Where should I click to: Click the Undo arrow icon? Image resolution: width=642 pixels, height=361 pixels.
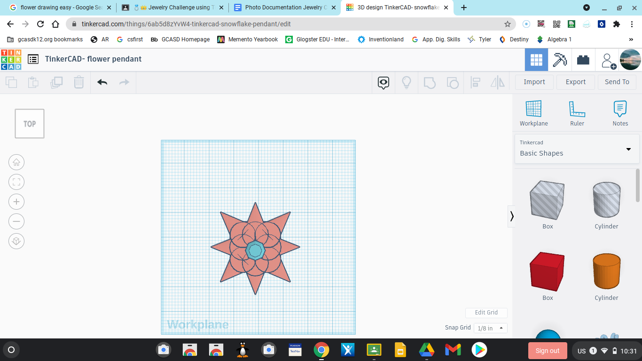pos(102,82)
